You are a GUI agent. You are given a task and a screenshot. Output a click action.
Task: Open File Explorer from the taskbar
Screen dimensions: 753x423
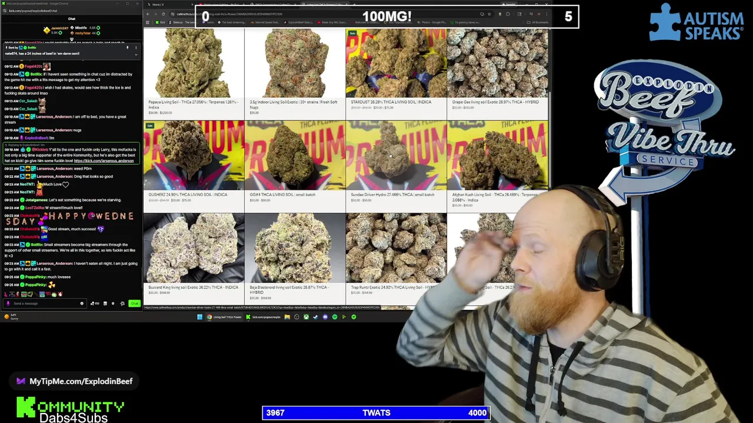click(x=286, y=317)
